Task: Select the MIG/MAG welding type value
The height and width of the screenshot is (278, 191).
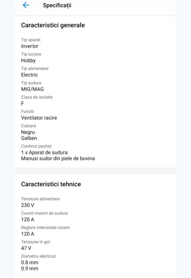Action: [x=32, y=89]
